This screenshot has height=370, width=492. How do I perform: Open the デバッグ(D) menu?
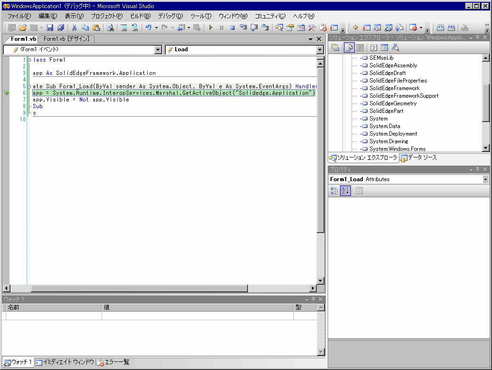pos(170,16)
